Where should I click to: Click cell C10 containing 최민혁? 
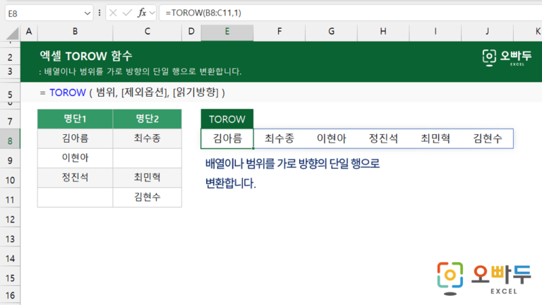[x=147, y=178]
